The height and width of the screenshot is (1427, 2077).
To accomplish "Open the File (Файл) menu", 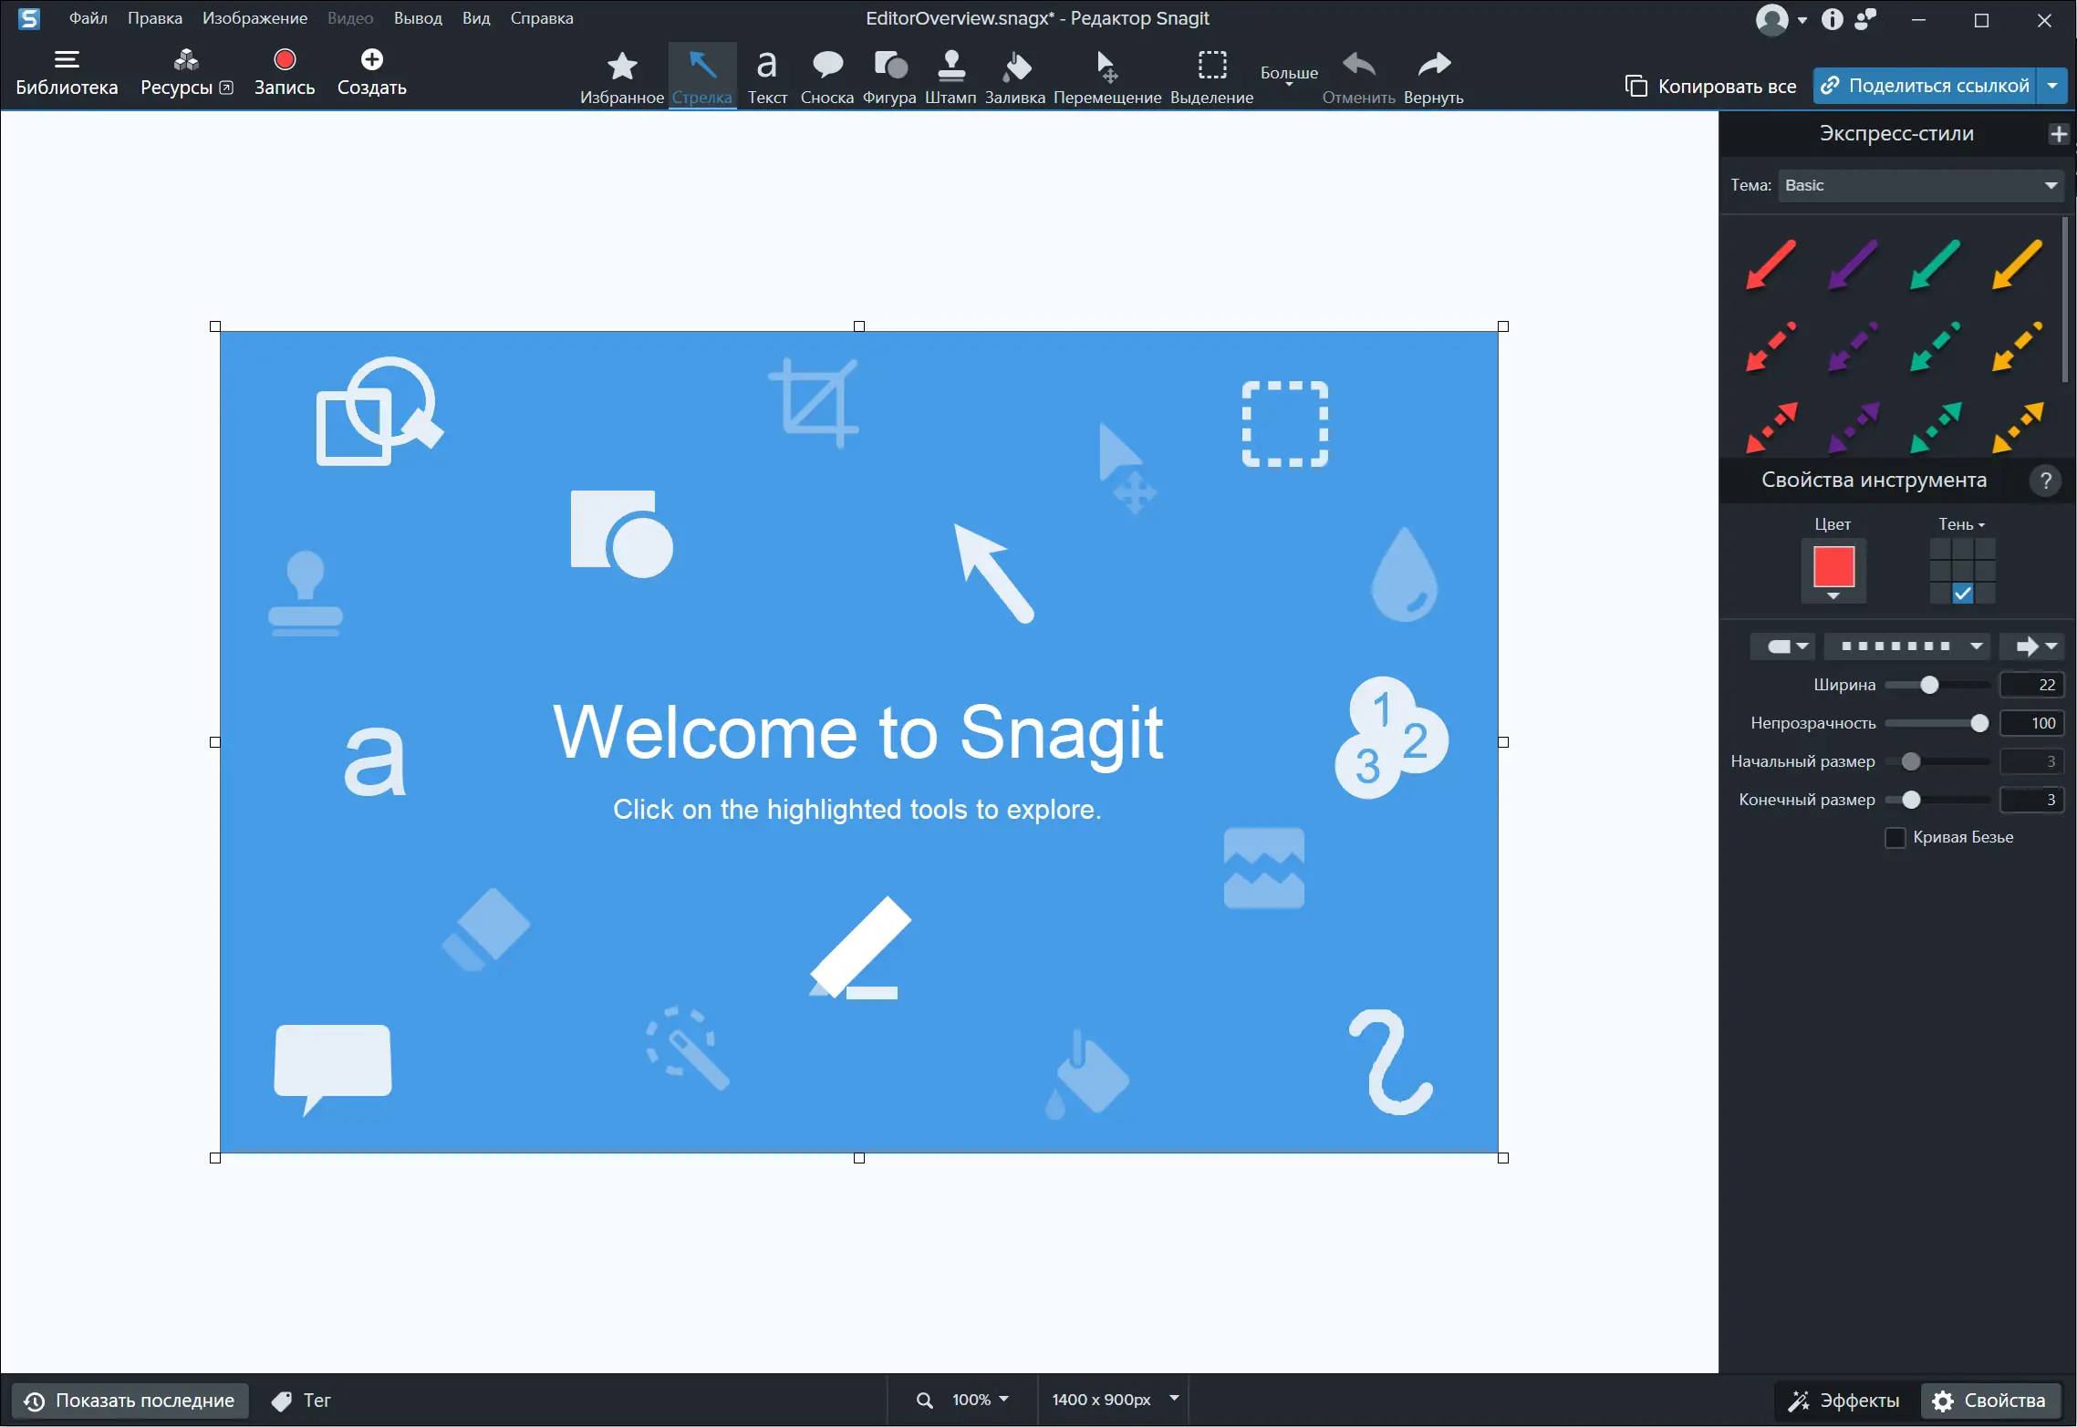I will [88, 18].
